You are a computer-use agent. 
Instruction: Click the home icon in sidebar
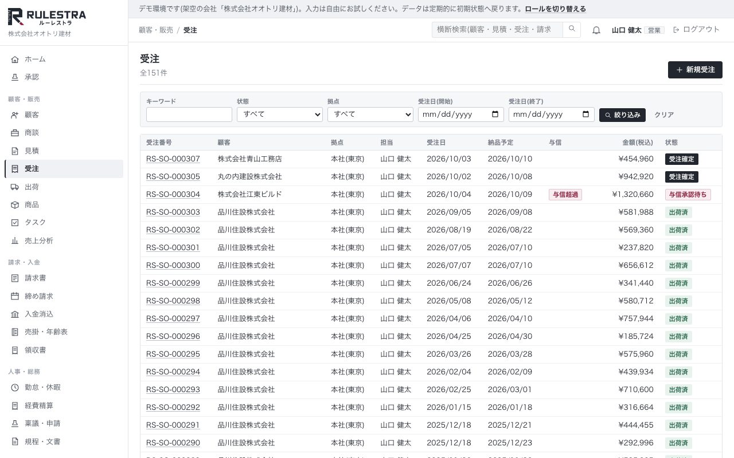(15, 60)
